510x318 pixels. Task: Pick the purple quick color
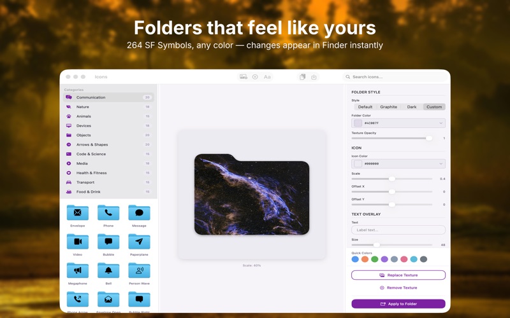tap(384, 259)
